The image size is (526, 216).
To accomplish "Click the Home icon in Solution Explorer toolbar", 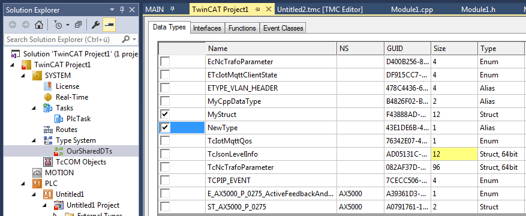I will click(x=39, y=25).
